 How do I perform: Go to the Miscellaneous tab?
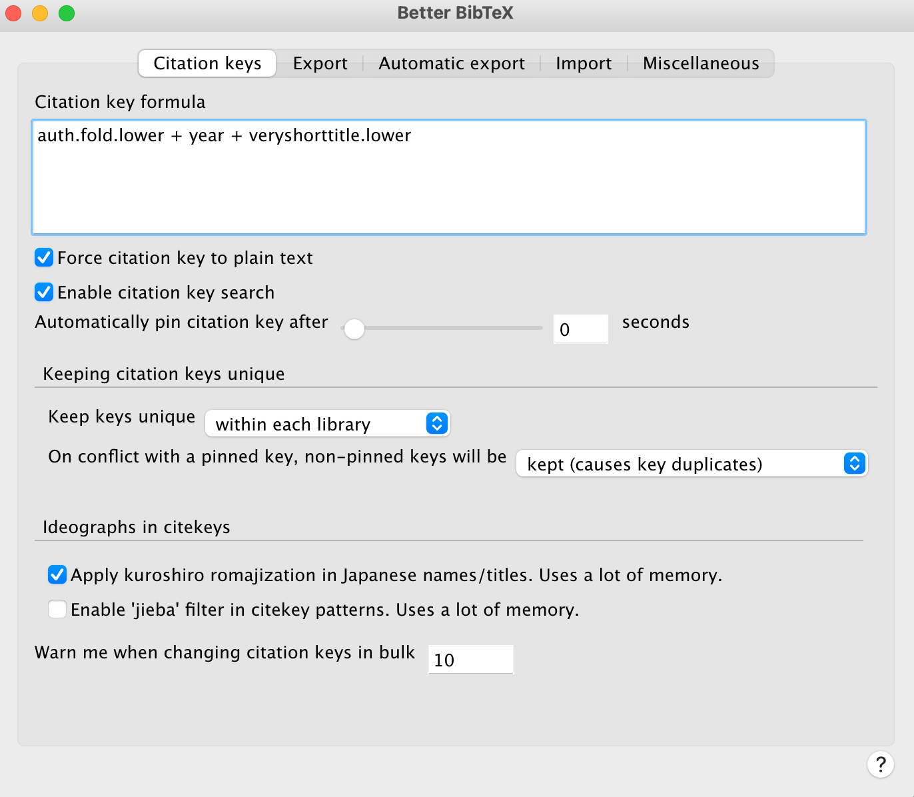[x=701, y=63]
